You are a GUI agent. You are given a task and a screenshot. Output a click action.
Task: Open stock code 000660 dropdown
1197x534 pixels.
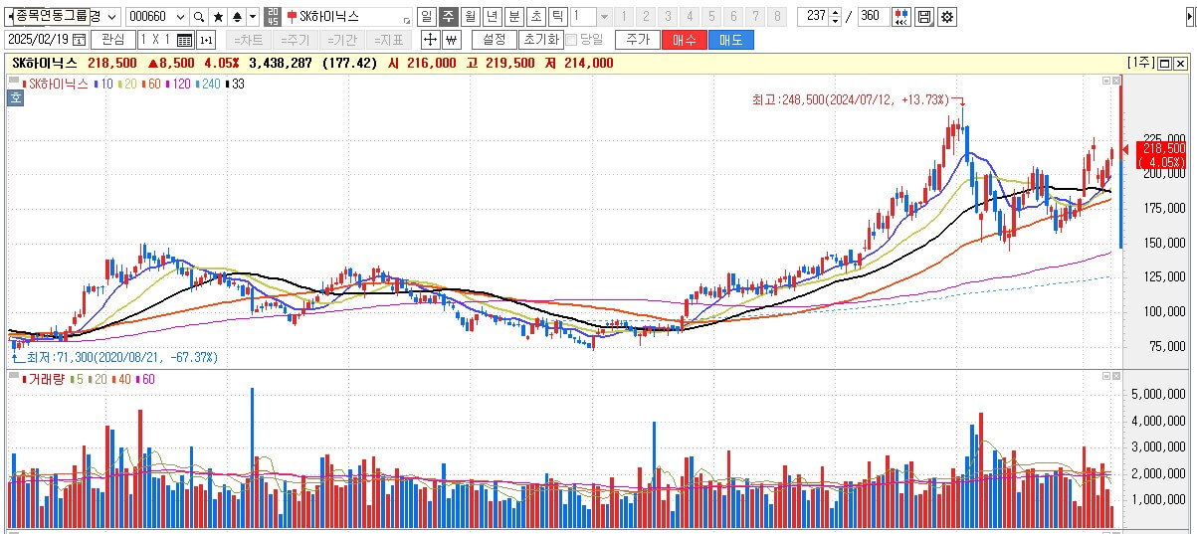tap(180, 17)
